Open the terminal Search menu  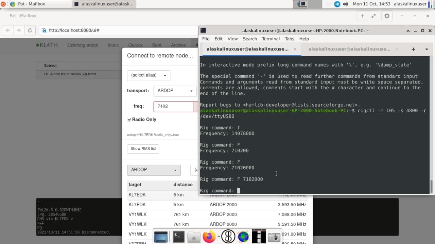point(250,39)
